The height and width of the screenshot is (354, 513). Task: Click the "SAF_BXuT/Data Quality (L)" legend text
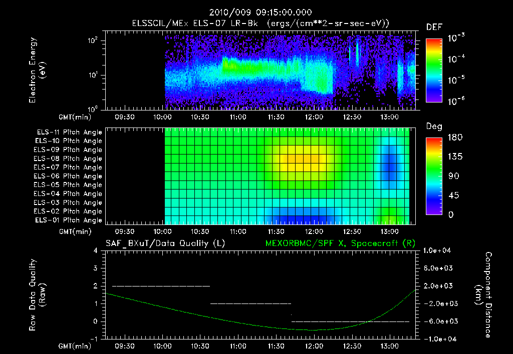(x=165, y=243)
